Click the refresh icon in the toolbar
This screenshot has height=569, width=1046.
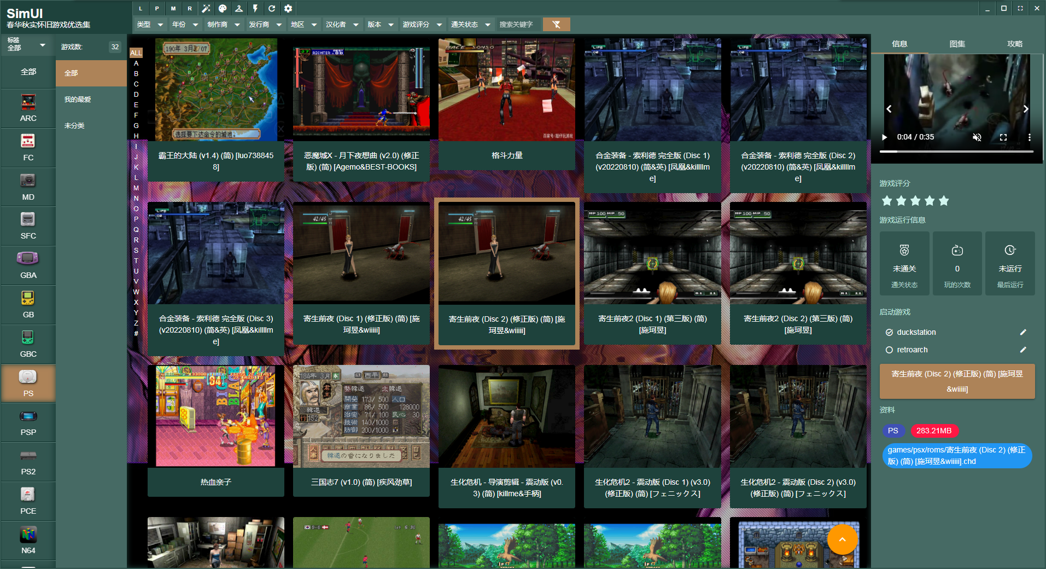pos(272,8)
